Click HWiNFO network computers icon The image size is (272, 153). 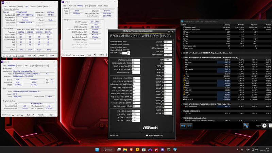[246, 126]
